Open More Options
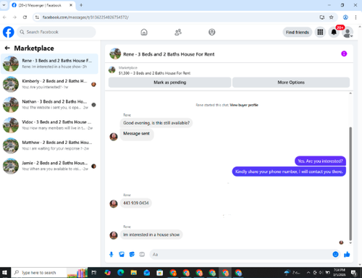The height and width of the screenshot is (278, 362). click(x=291, y=83)
